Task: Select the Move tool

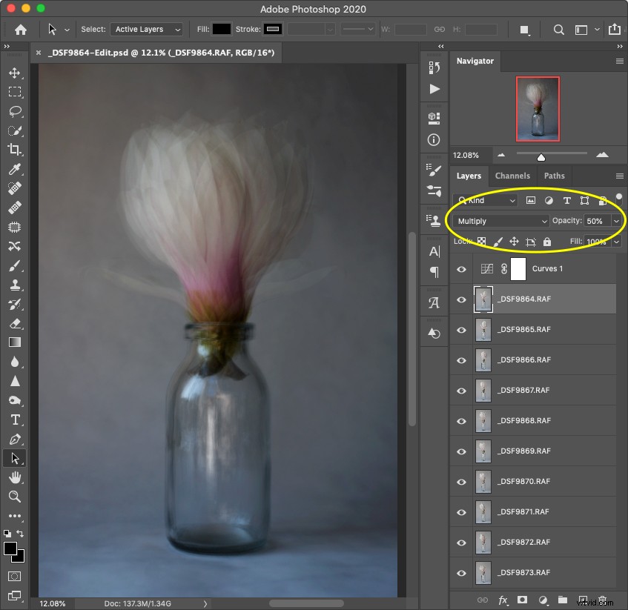Action: (15, 73)
